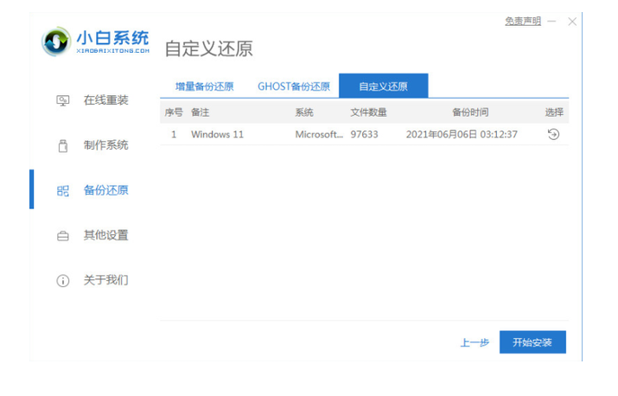Close the Xiaobai window with X
This screenshot has width=618, height=396.
[x=572, y=21]
